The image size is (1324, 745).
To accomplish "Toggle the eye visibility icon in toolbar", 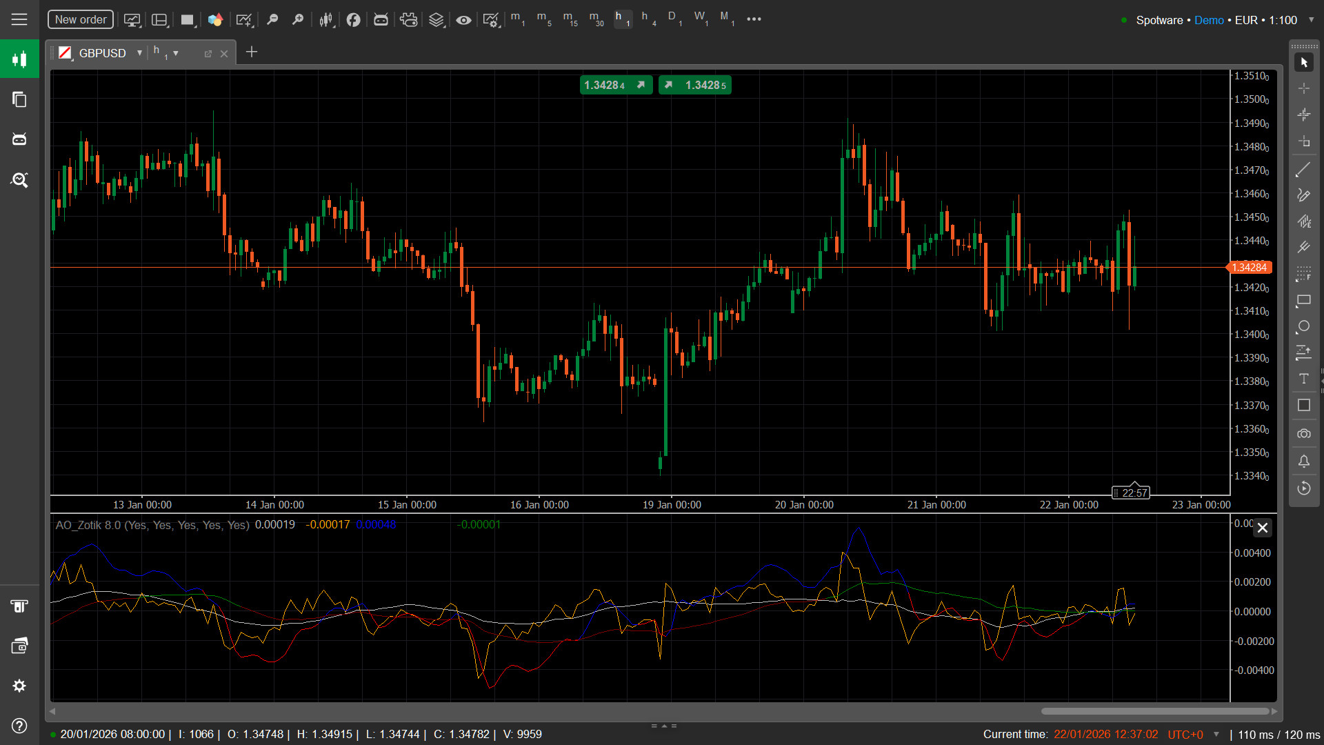I will [x=463, y=20].
